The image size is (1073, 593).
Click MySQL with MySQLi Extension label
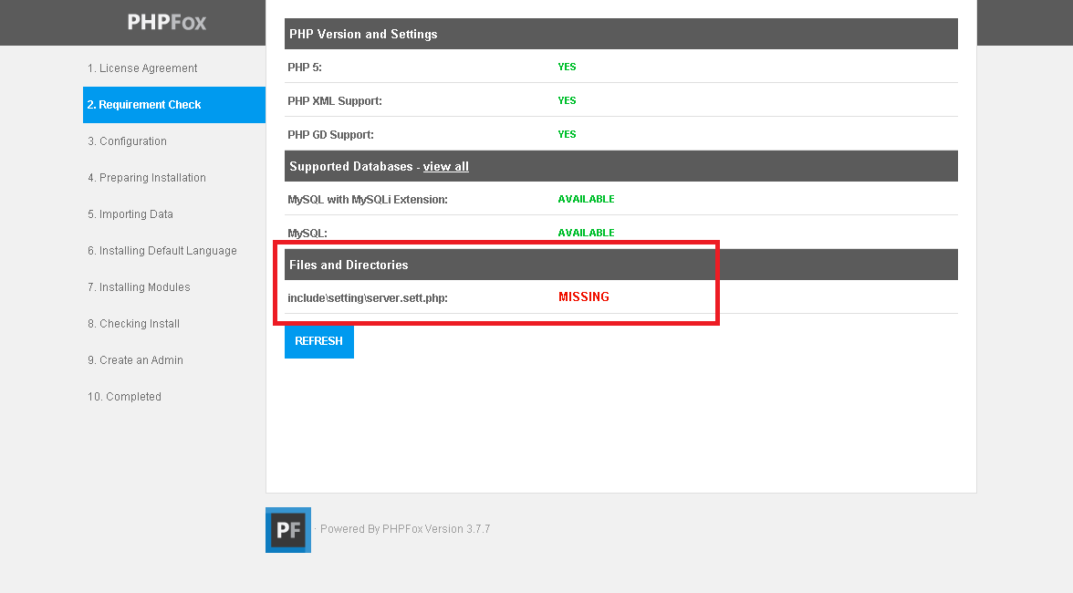[368, 199]
